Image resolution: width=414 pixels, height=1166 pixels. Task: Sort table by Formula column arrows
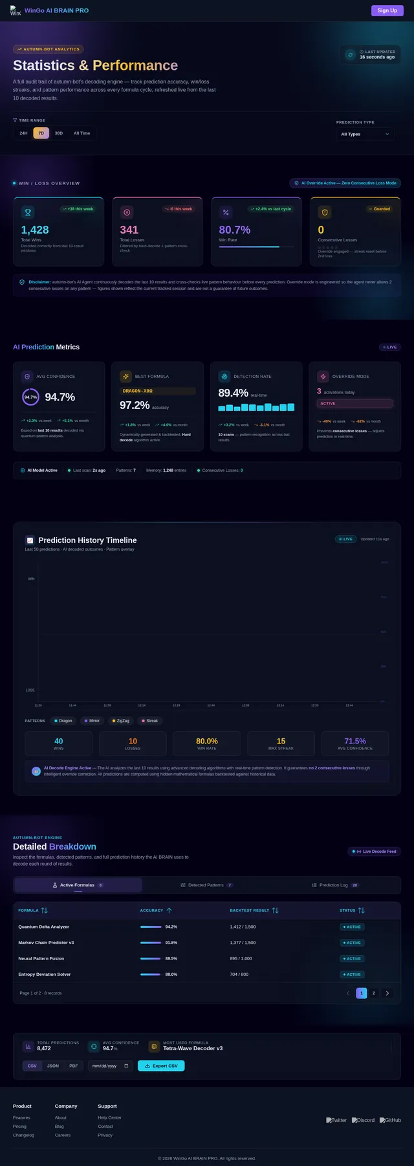(44, 910)
